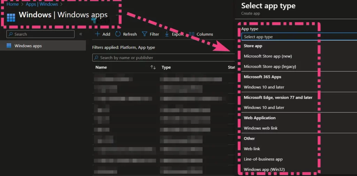Click the Type column header

(166, 67)
